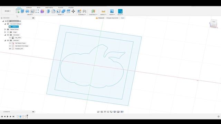Screen dimensions: 221x124
Task: Open the Modify menu dropdown
Action: [61, 14]
